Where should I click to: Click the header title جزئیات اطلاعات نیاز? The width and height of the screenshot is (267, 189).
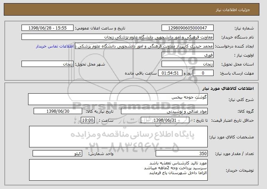(233, 10)
